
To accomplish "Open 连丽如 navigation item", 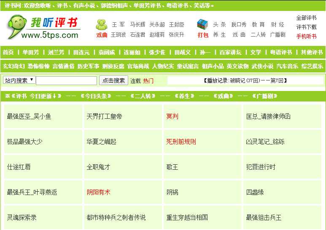I will pos(132,52).
